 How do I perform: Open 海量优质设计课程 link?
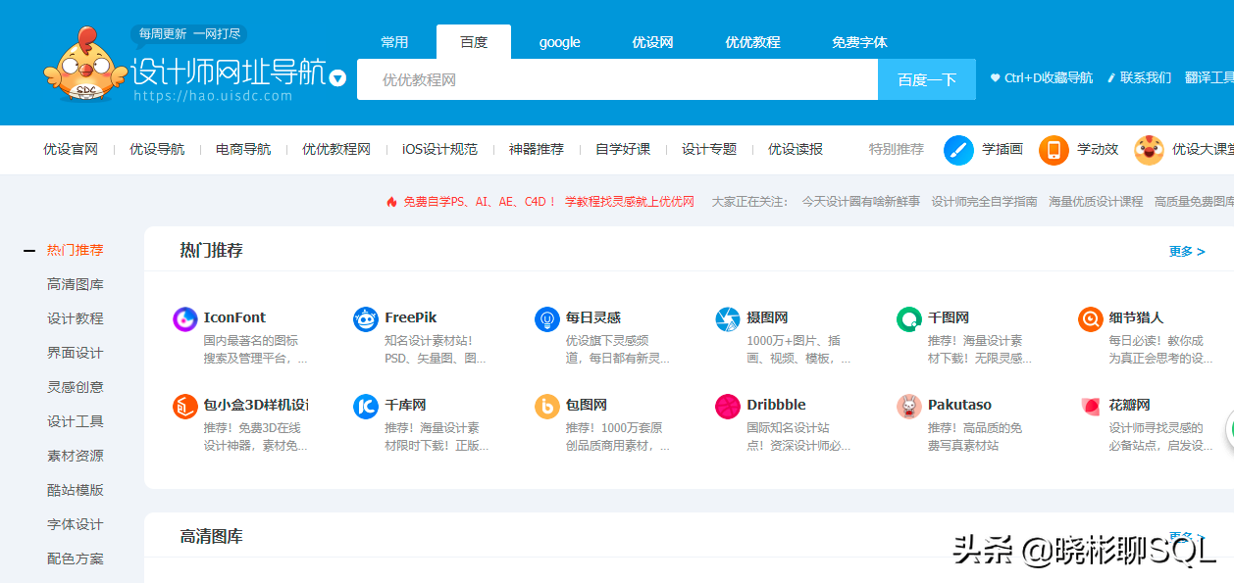tap(1096, 202)
